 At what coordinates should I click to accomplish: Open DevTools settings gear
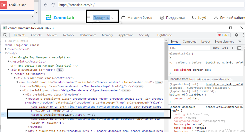coord(236,35)
